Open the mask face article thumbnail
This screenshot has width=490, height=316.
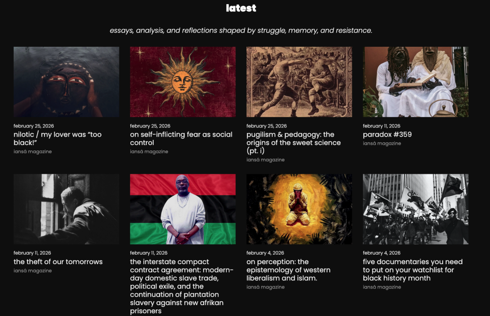click(66, 82)
